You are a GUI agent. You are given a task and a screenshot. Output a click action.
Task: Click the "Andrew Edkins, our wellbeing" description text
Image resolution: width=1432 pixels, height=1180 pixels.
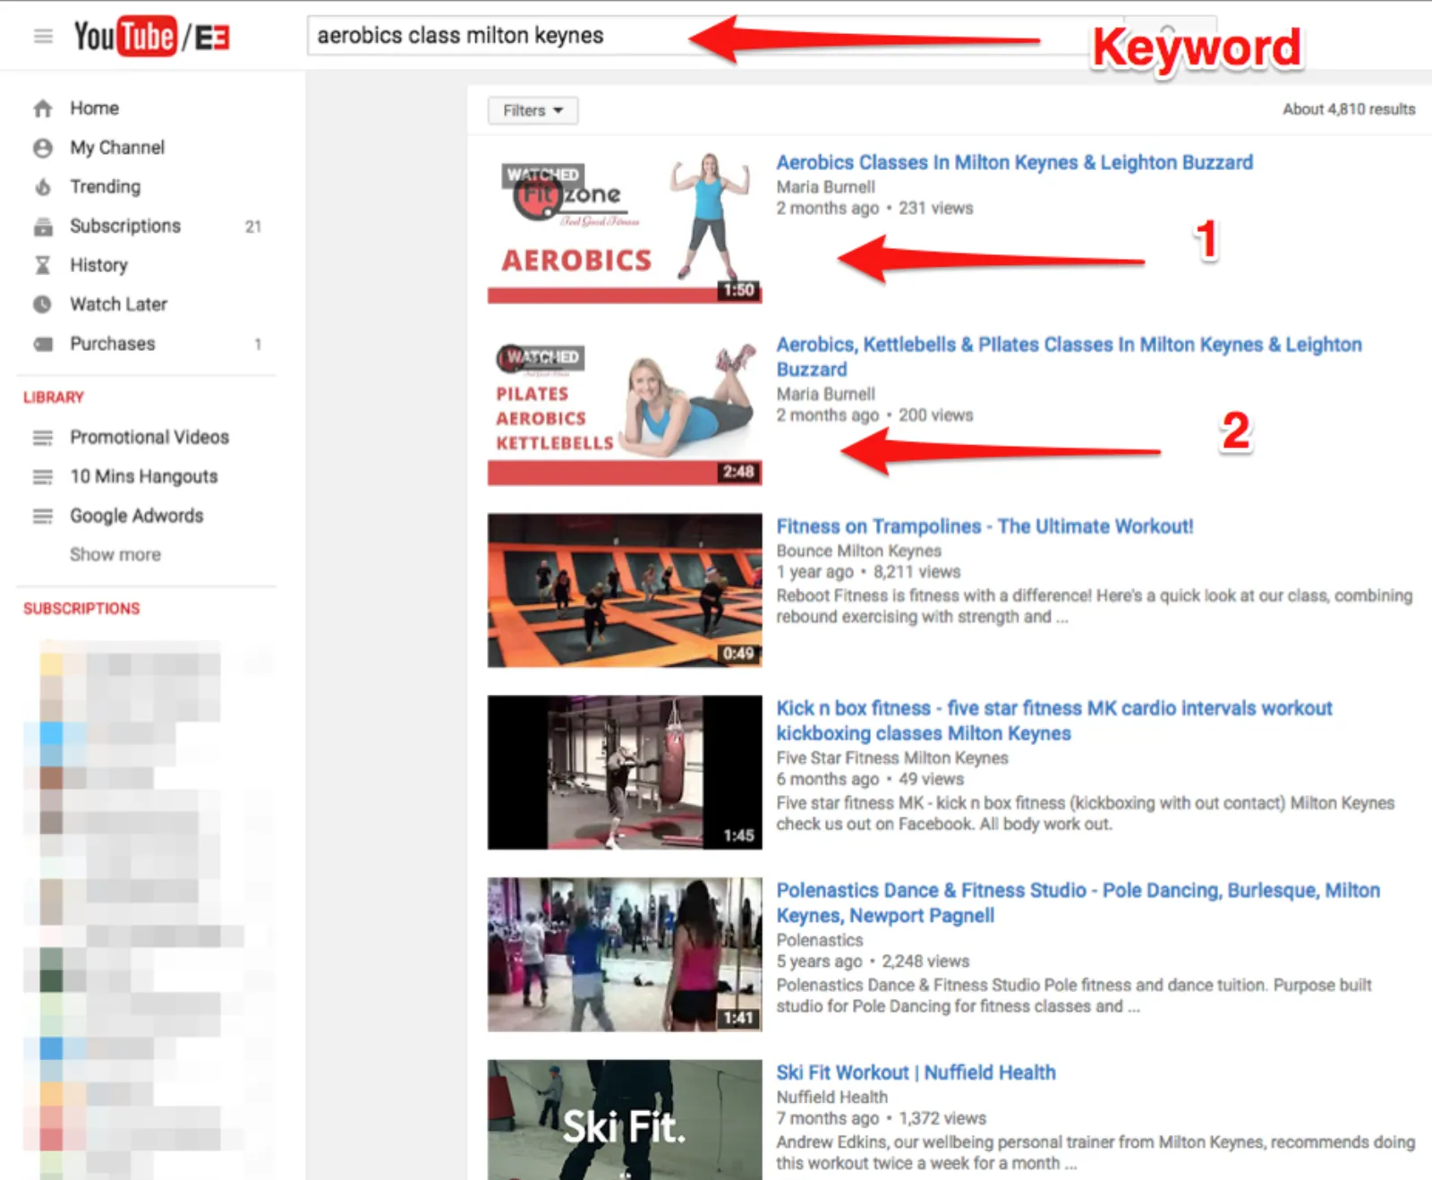[1095, 1153]
